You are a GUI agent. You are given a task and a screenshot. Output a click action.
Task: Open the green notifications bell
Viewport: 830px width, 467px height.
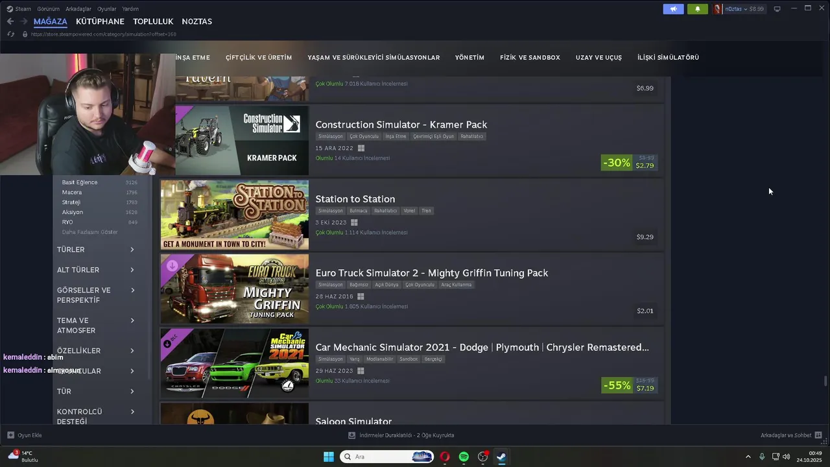[698, 9]
